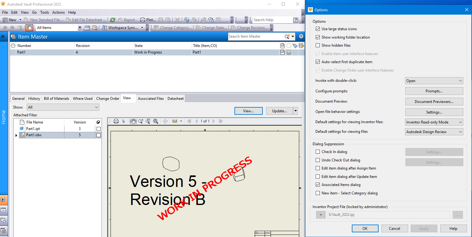472x237 pixels.
Task: Select the Part1 row in Item Master
Action: pyautogui.click(x=157, y=52)
